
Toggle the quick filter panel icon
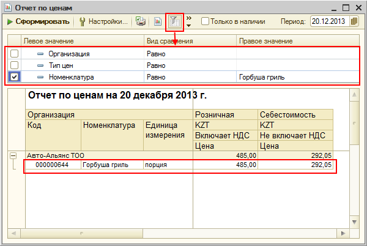tap(175, 21)
